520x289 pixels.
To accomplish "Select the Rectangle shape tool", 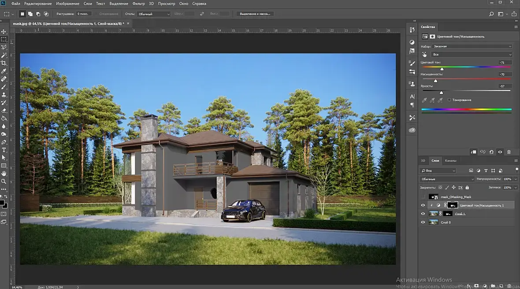I will (4, 166).
